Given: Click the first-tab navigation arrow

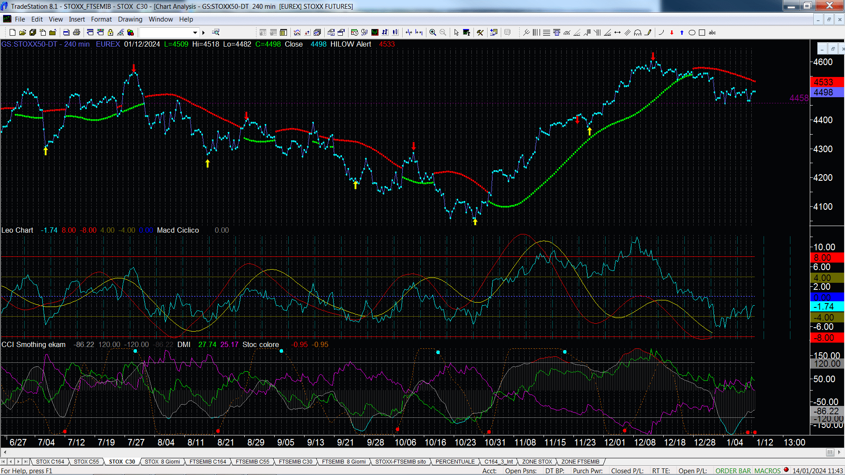Looking at the screenshot, I should click(x=4, y=462).
